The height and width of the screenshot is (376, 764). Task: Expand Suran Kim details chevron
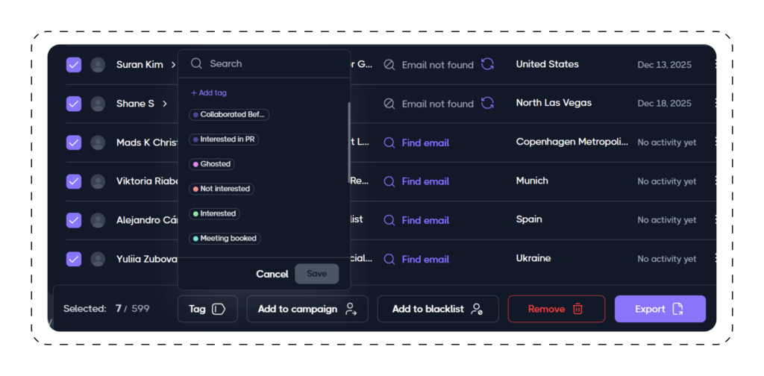(x=173, y=65)
